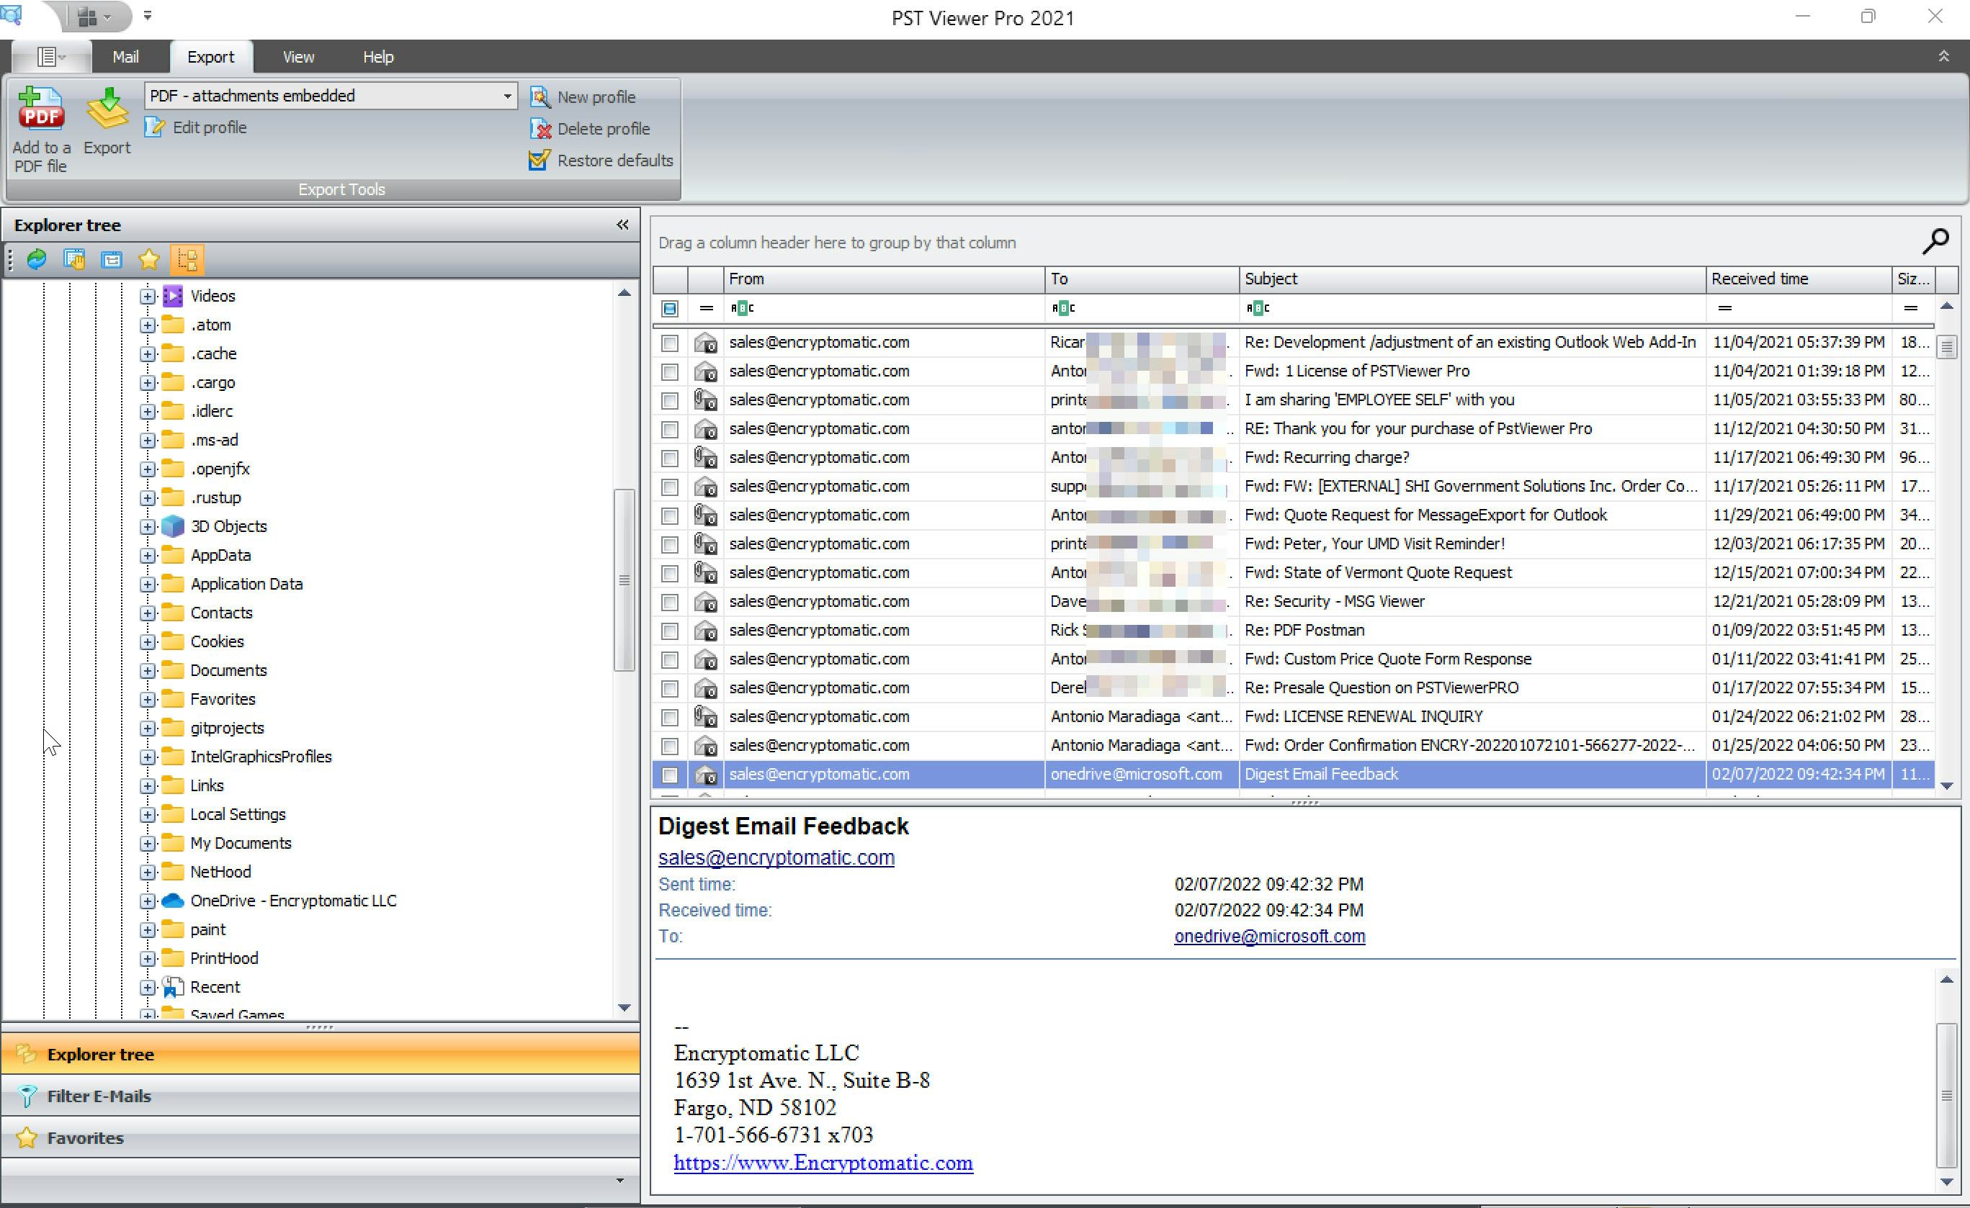Click the Restore defaults icon
The height and width of the screenshot is (1208, 1970).
[x=538, y=160]
